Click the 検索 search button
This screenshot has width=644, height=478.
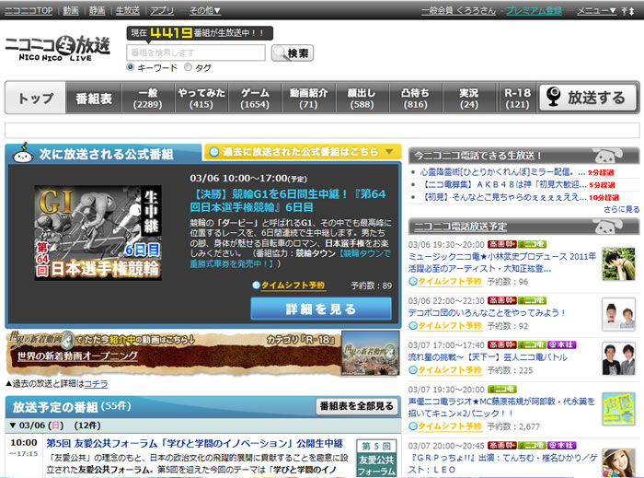pos(293,53)
